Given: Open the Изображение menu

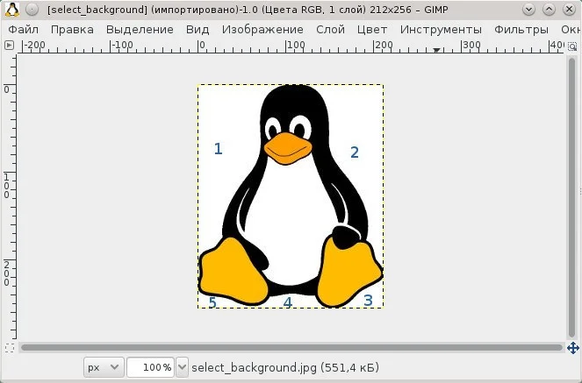Looking at the screenshot, I should (x=262, y=30).
